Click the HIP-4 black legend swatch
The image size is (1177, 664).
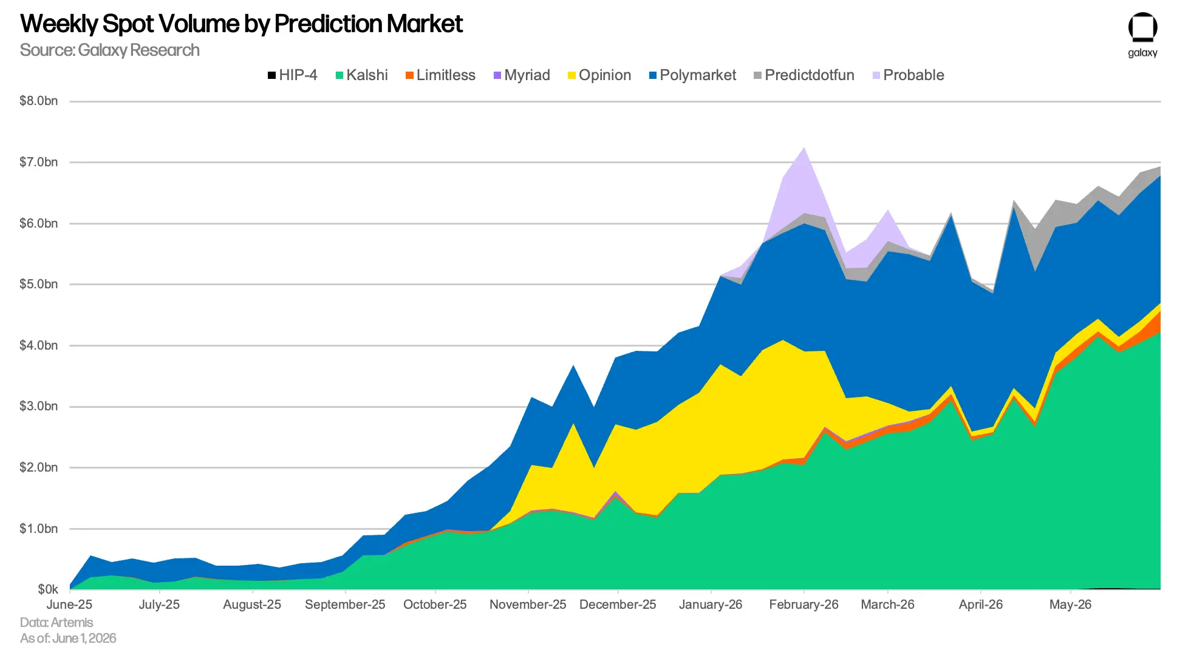[272, 75]
